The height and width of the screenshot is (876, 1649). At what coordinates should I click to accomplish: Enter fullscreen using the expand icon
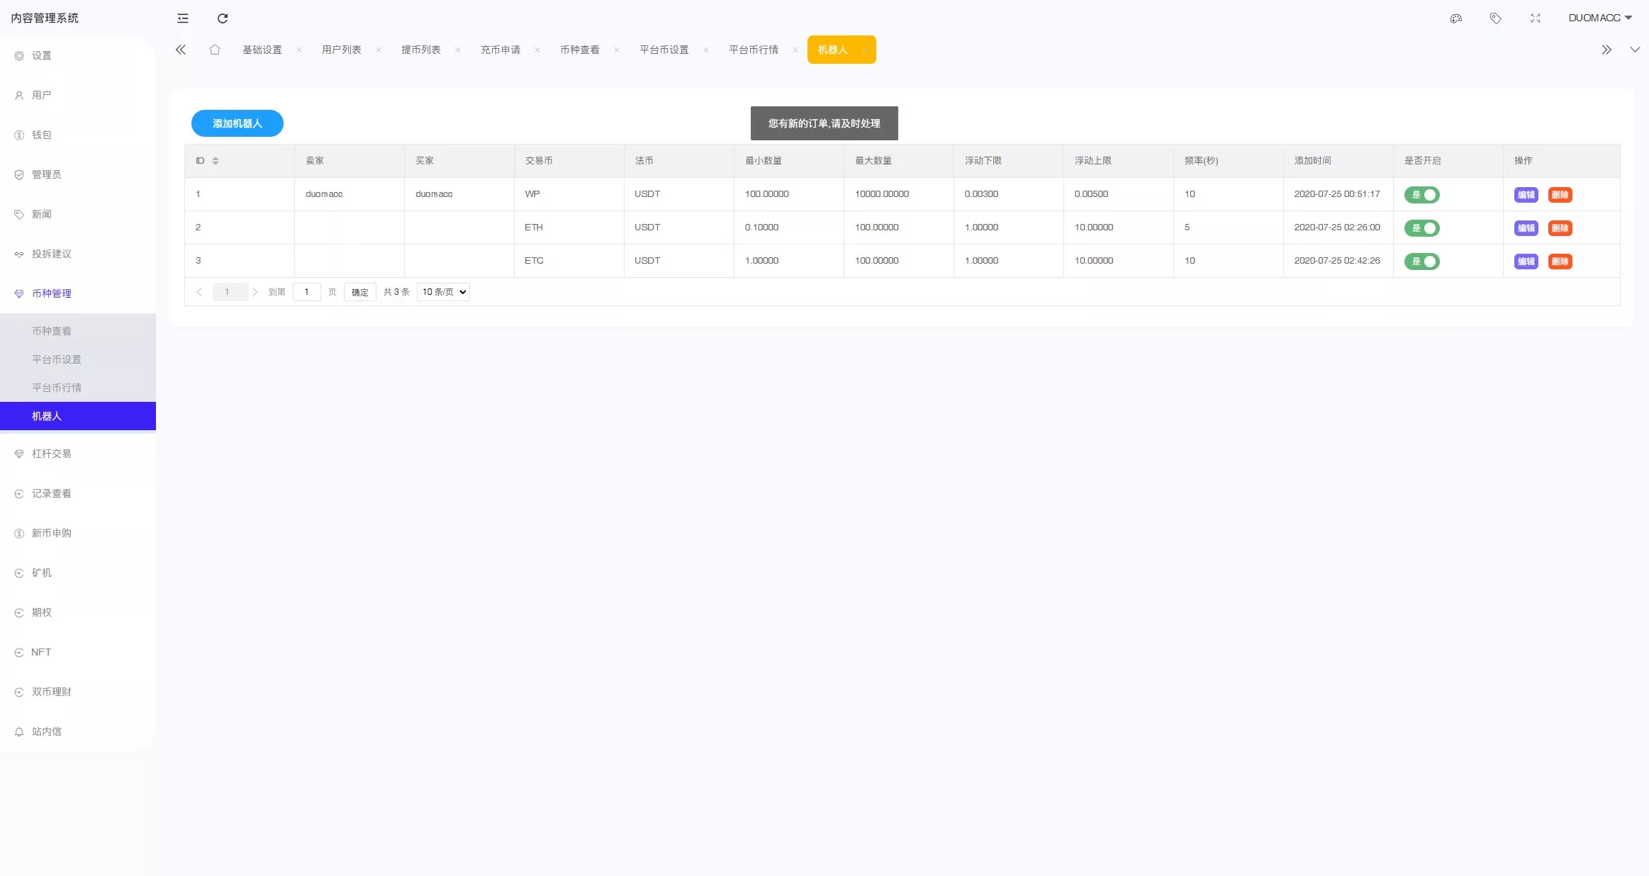1535,18
